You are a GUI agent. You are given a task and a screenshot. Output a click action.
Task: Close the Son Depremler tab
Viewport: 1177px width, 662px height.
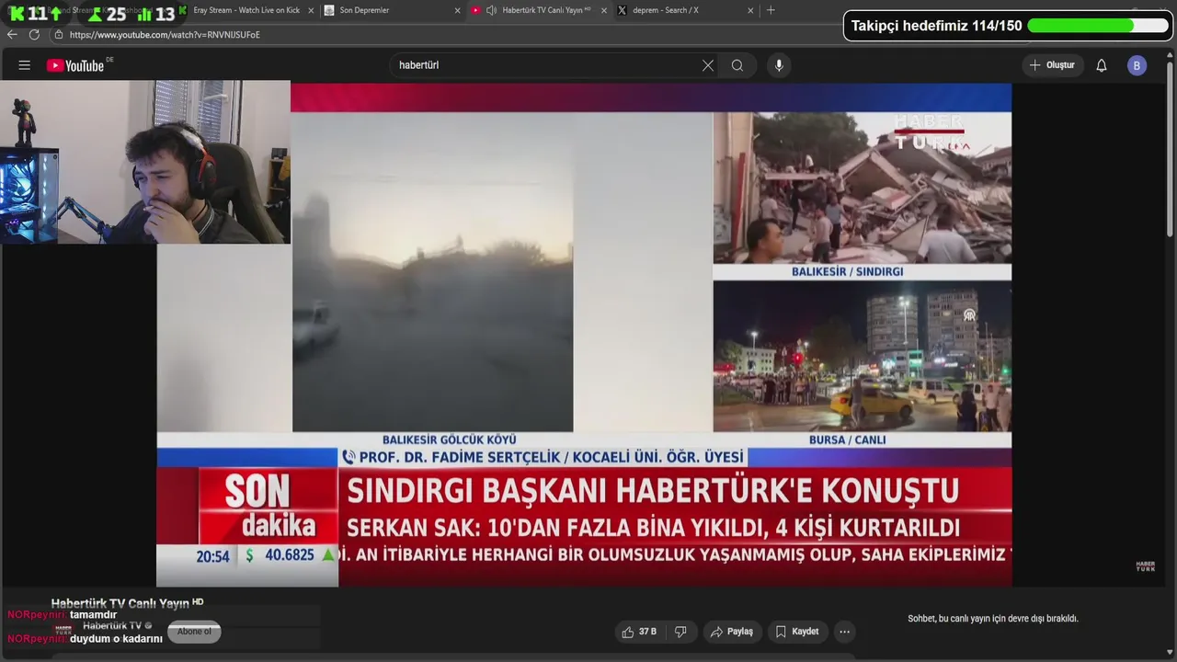point(457,10)
